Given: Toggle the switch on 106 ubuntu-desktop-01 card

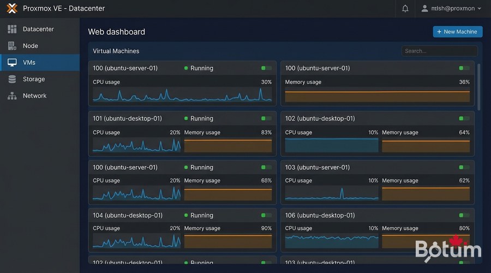Looking at the screenshot, I should pyautogui.click(x=464, y=215).
